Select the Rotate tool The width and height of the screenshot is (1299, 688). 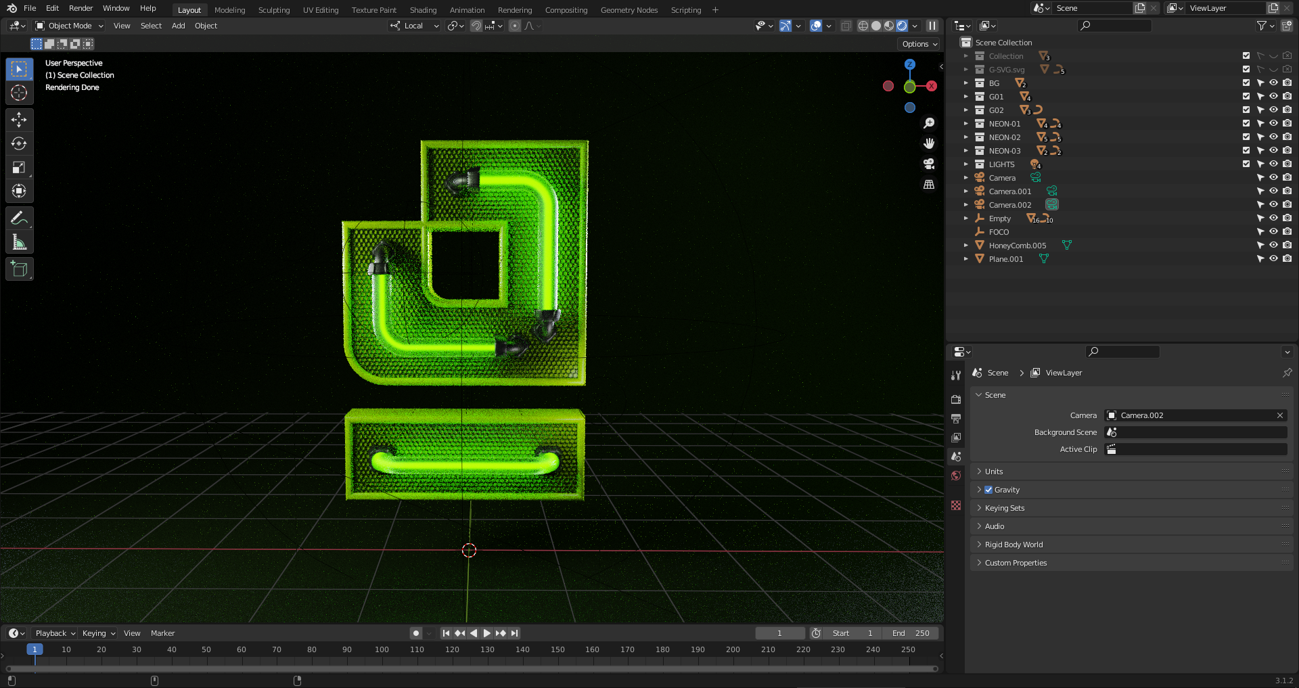coord(19,143)
